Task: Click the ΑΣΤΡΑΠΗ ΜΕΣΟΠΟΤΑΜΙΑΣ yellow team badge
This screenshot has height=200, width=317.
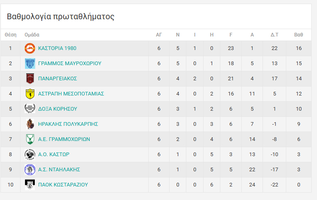Action: [30, 94]
